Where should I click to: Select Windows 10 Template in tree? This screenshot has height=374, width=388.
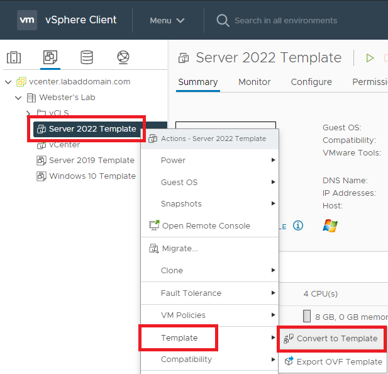(92, 176)
